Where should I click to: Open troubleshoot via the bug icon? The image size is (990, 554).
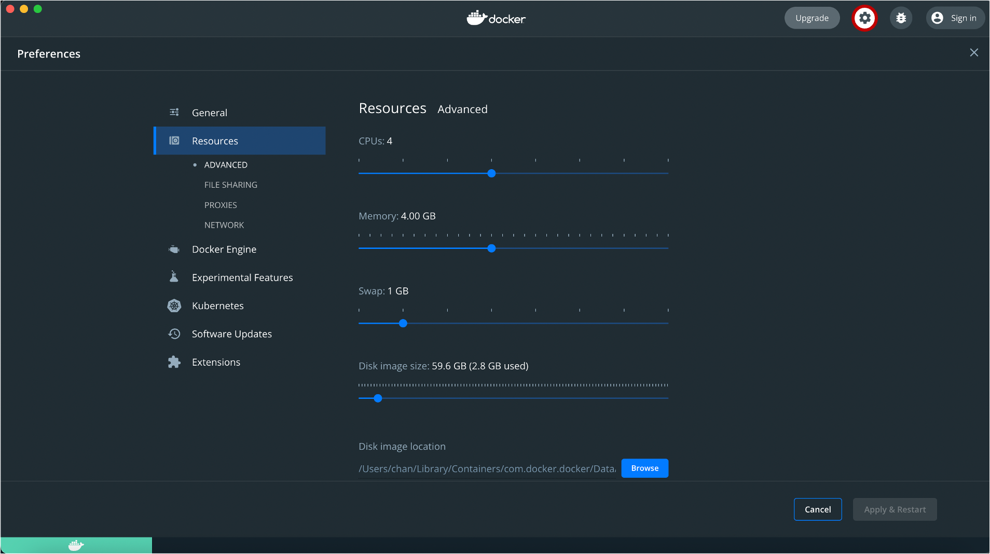tap(901, 18)
